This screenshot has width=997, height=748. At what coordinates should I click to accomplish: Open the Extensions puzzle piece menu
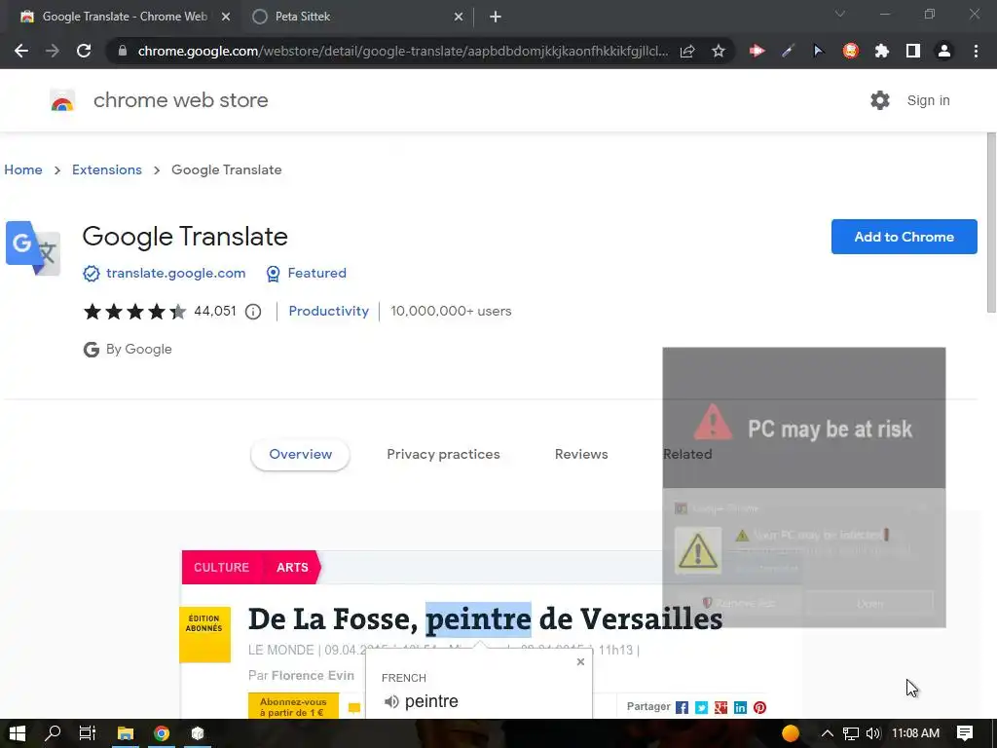(x=882, y=51)
